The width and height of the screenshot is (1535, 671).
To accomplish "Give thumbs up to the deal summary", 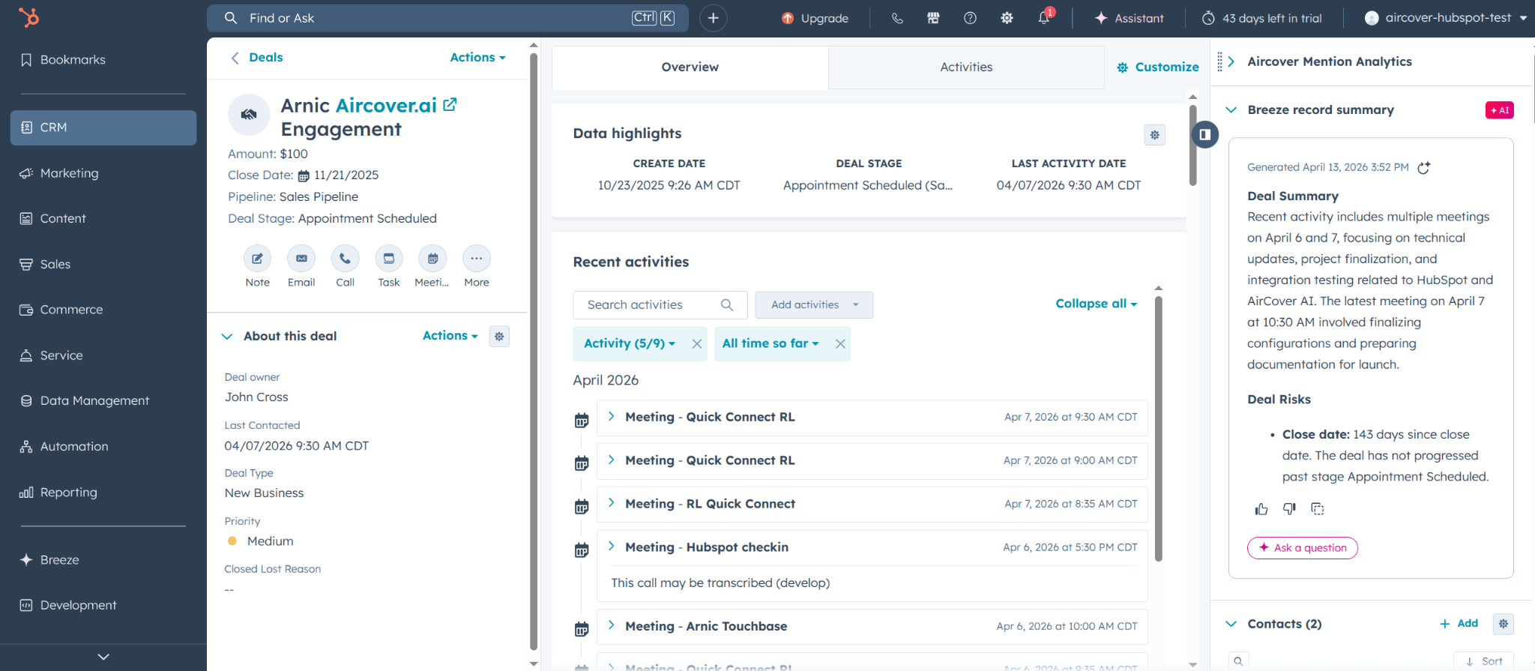I will click(x=1261, y=509).
